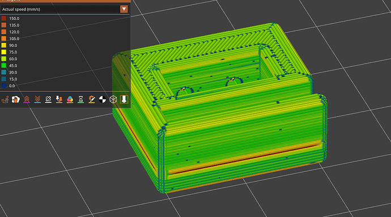Toggle travel moves visibility icon
Image resolution: width=391 pixels, height=217 pixels.
click(5, 100)
